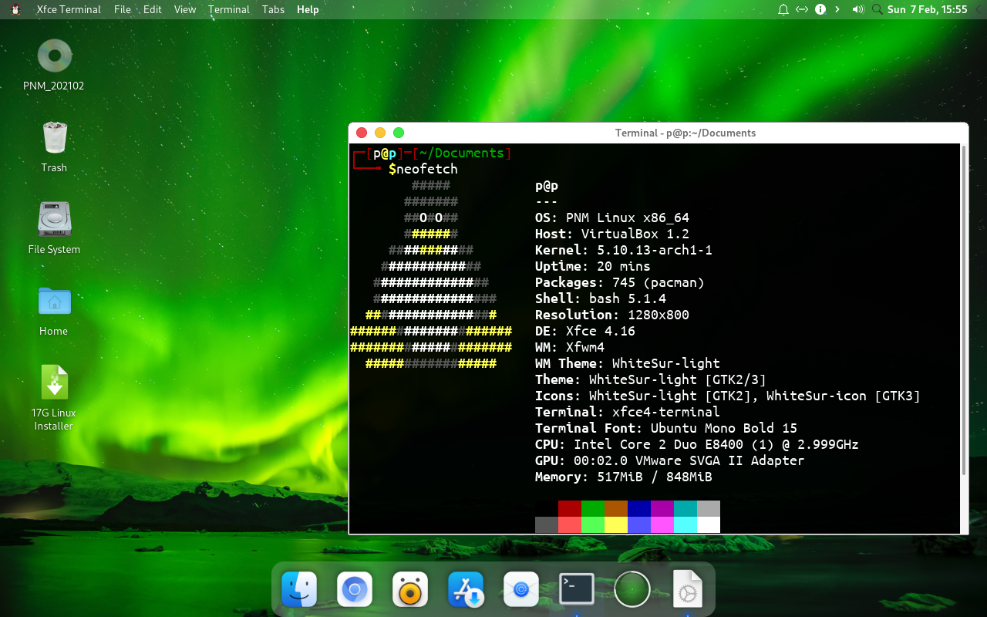Open the mail client icon in the dock
The width and height of the screenshot is (987, 617).
tap(521, 590)
